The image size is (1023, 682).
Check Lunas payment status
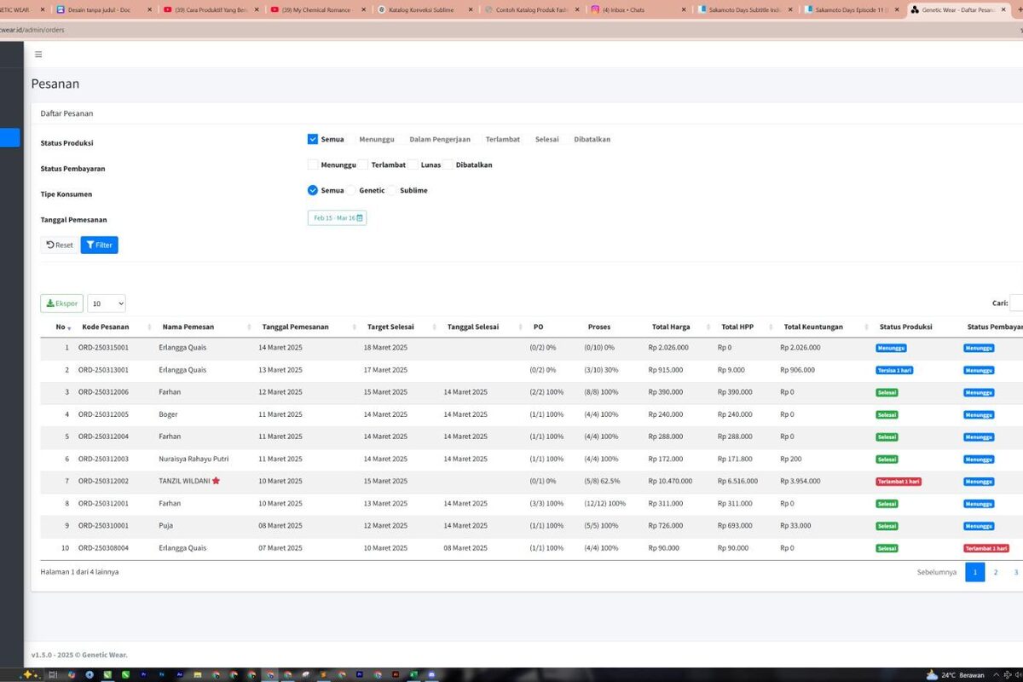pyautogui.click(x=413, y=165)
